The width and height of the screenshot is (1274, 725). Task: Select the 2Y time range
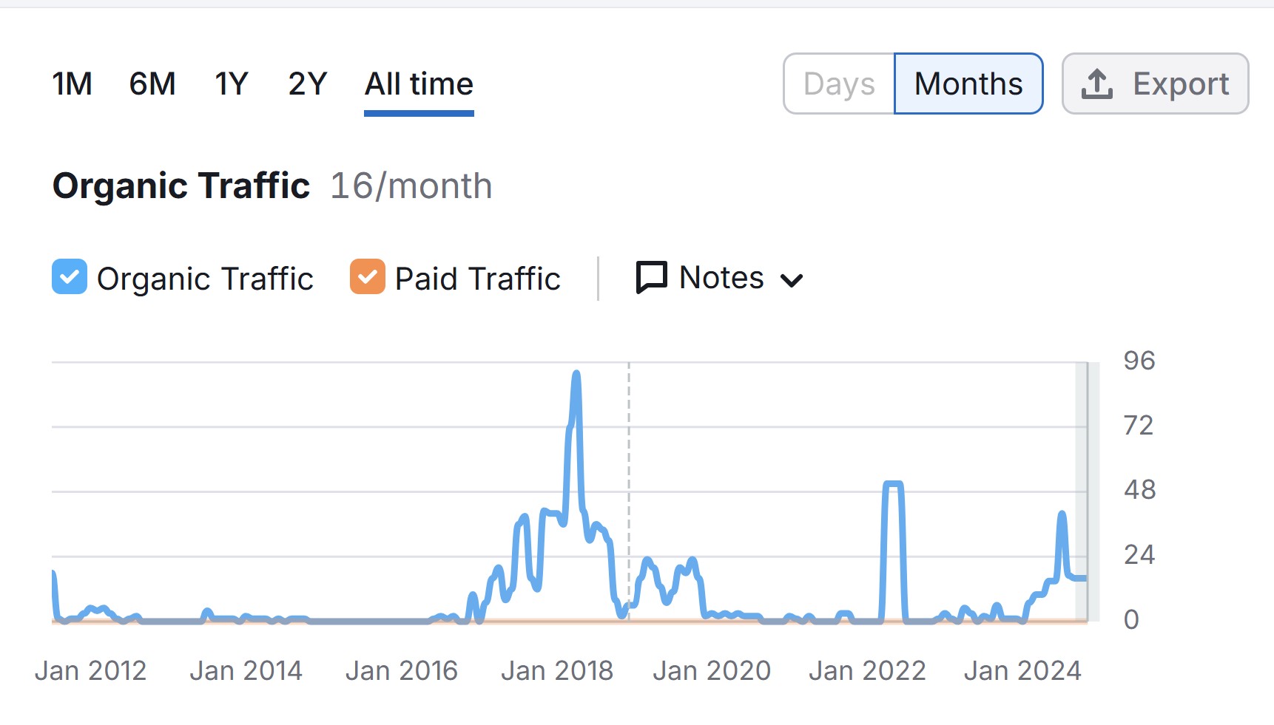[308, 84]
